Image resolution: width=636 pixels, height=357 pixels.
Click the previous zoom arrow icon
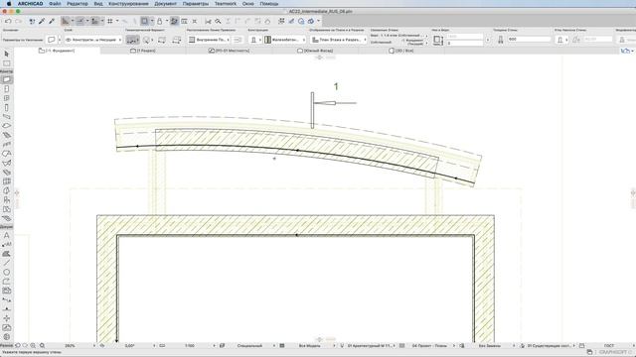tap(18, 346)
